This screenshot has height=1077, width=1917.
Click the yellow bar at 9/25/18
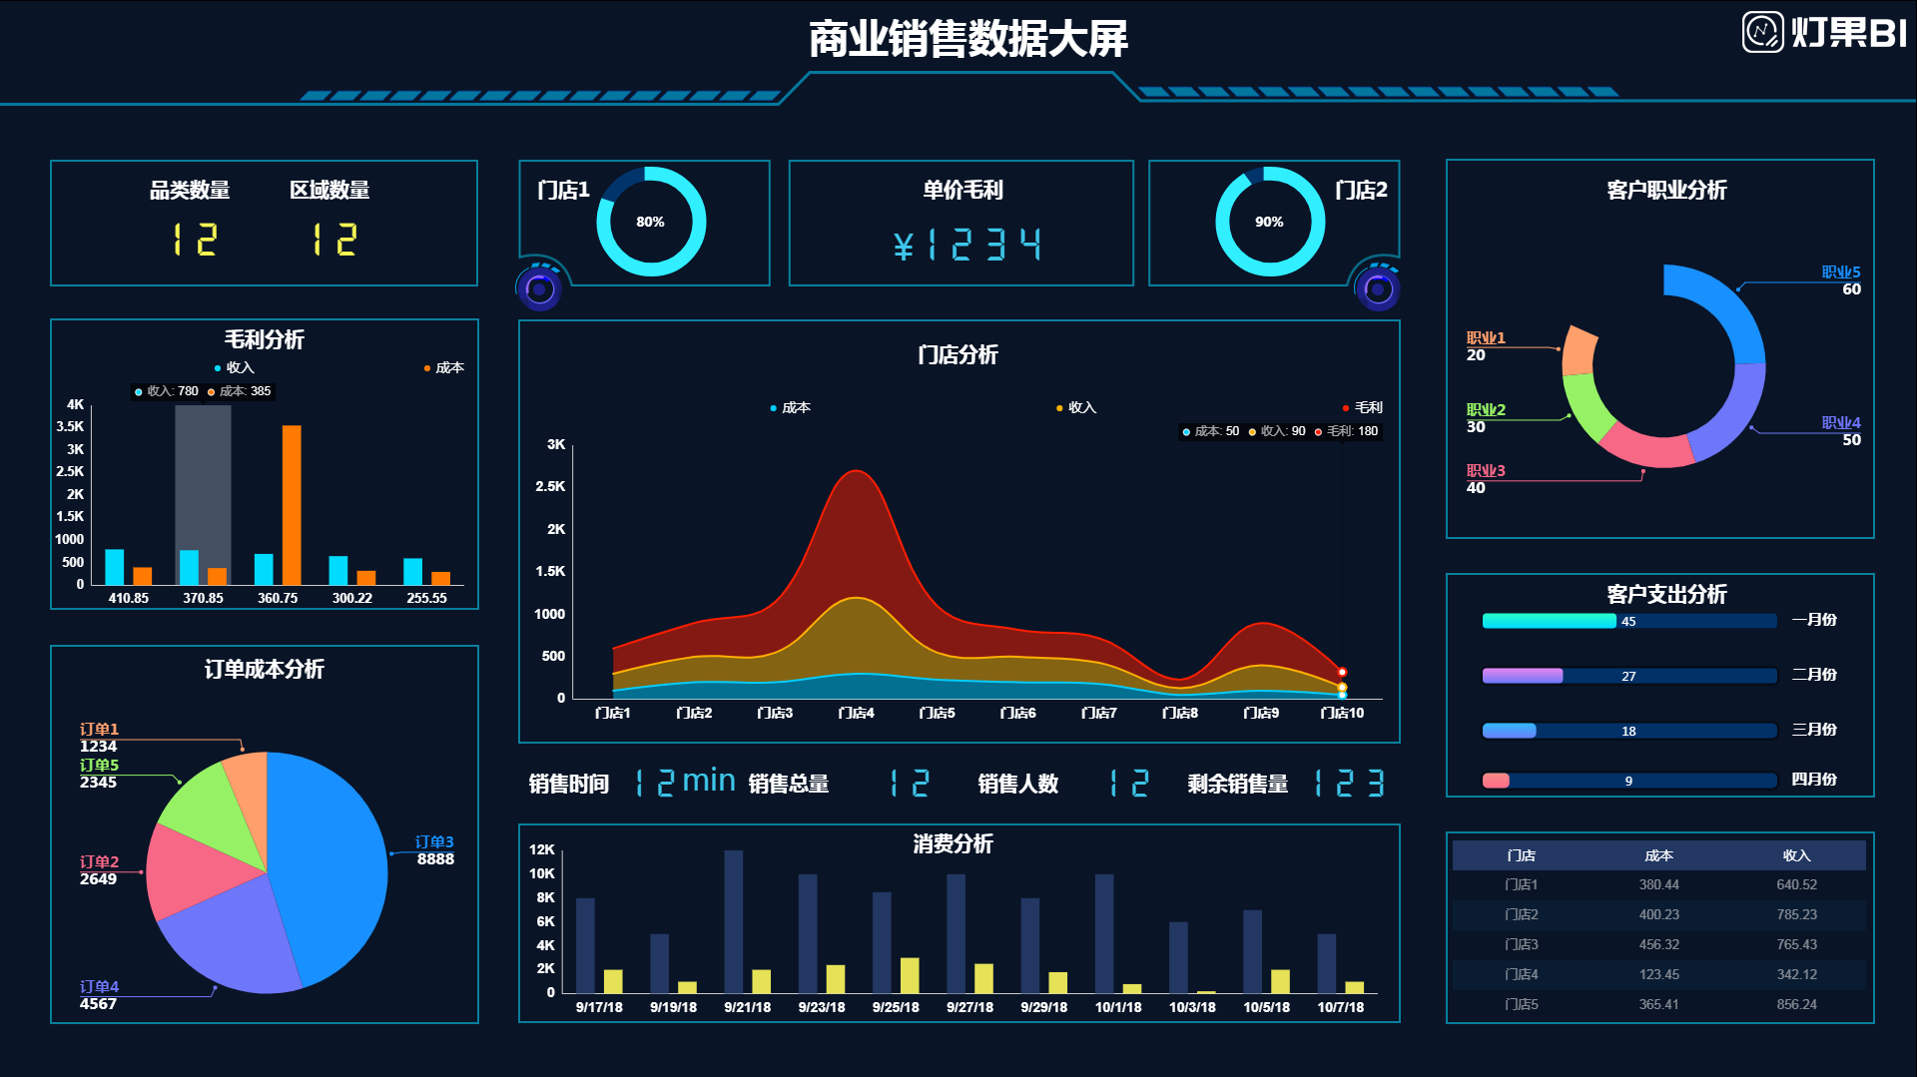click(910, 975)
